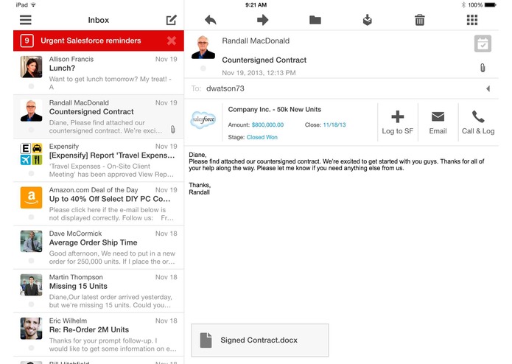Viewport: 512px width, 364px height.
Task: Select Randall MacDonald's Countersigned Contract email
Action: click(x=99, y=116)
